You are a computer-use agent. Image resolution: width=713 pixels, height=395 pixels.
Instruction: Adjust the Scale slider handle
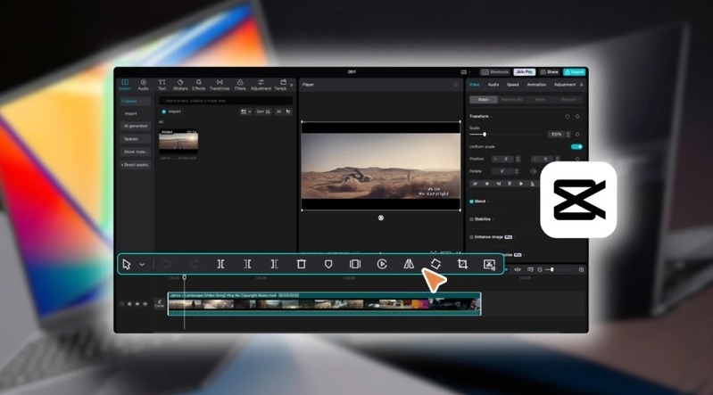[485, 134]
